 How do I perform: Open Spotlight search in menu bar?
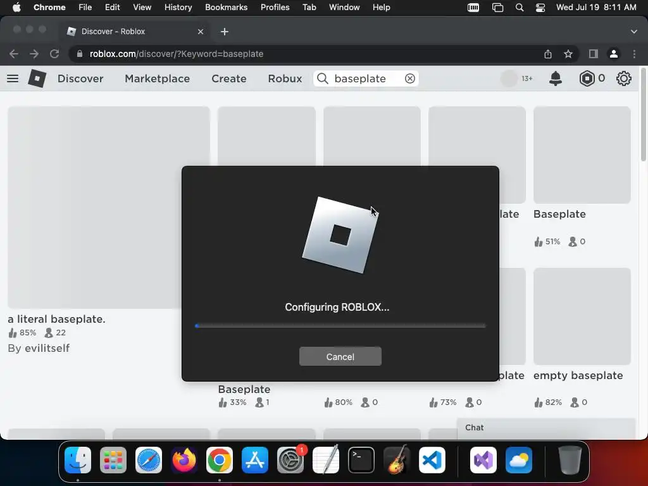click(520, 8)
